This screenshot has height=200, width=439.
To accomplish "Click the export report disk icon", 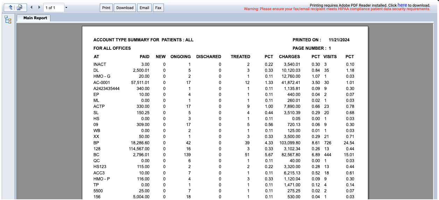I will [20, 7].
